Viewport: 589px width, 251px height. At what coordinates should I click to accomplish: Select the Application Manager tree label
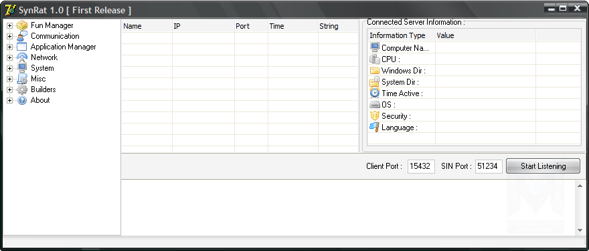pyautogui.click(x=63, y=47)
